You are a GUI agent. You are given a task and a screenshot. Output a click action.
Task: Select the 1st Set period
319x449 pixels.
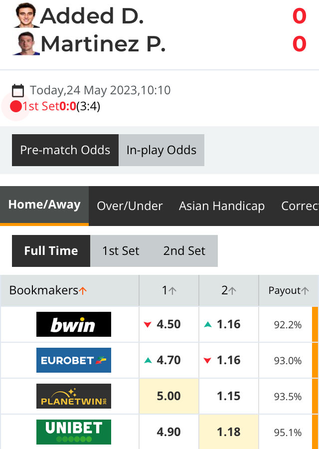[x=121, y=251]
